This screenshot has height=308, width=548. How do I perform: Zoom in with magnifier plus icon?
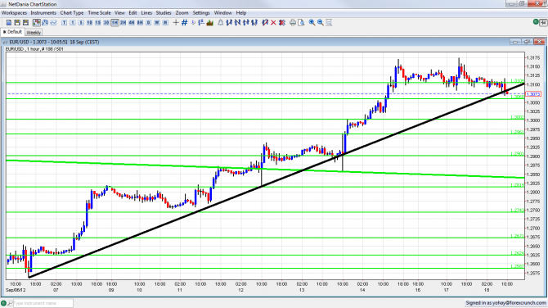tap(312, 22)
